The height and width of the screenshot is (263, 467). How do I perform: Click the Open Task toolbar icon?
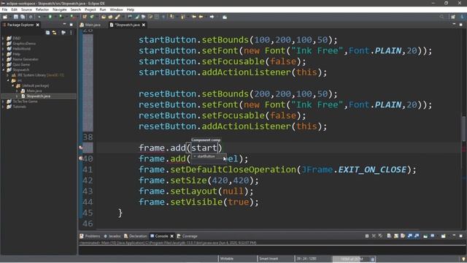click(110, 17)
